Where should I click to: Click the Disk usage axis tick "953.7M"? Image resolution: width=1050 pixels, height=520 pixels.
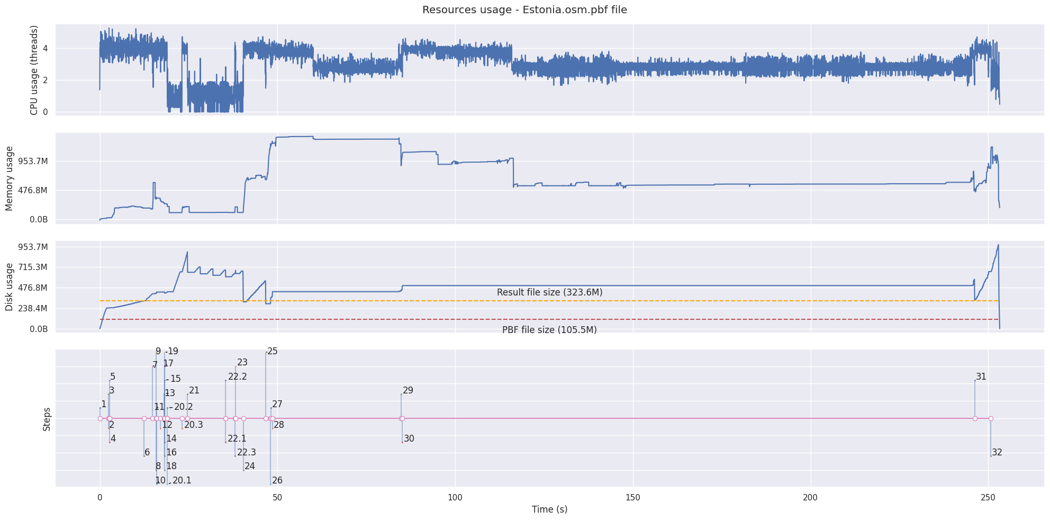point(33,247)
